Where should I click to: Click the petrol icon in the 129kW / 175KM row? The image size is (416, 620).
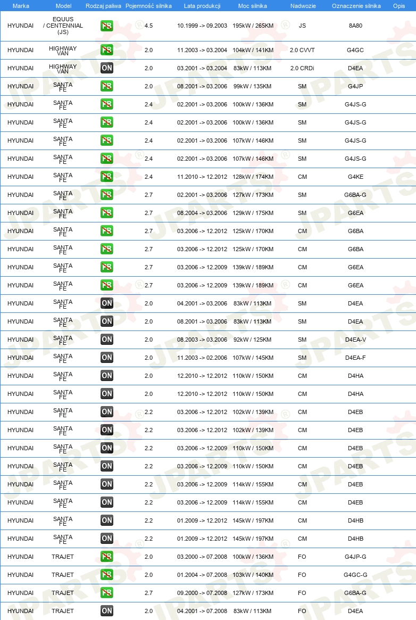tap(107, 213)
